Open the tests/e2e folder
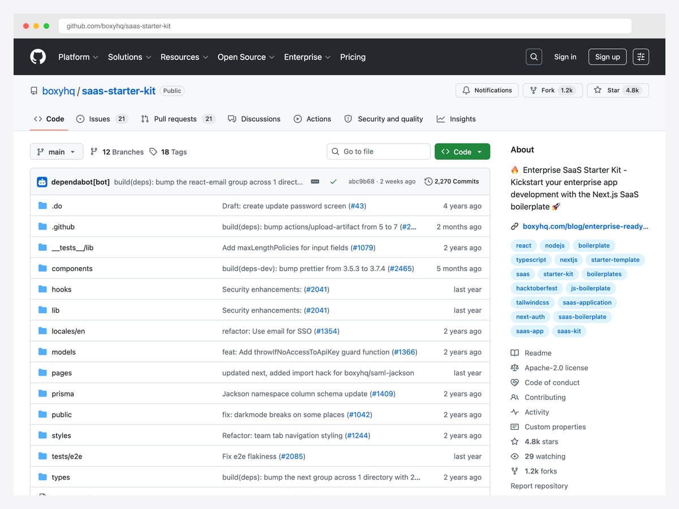This screenshot has height=509, width=679. (x=67, y=456)
